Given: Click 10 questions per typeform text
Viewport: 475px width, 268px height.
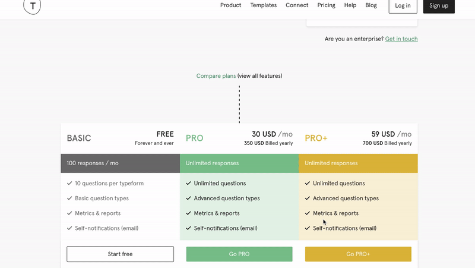Looking at the screenshot, I should [109, 184].
